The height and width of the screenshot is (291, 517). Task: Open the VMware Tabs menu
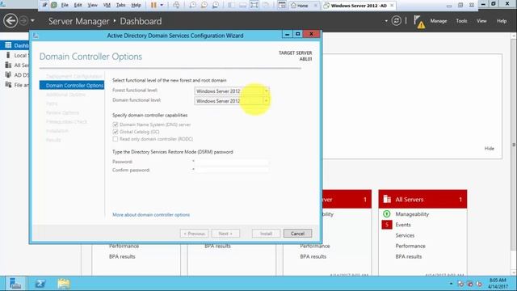120,6
